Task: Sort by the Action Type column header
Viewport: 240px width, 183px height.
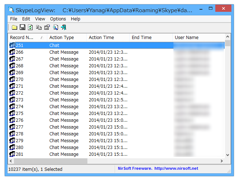Action: [67, 38]
